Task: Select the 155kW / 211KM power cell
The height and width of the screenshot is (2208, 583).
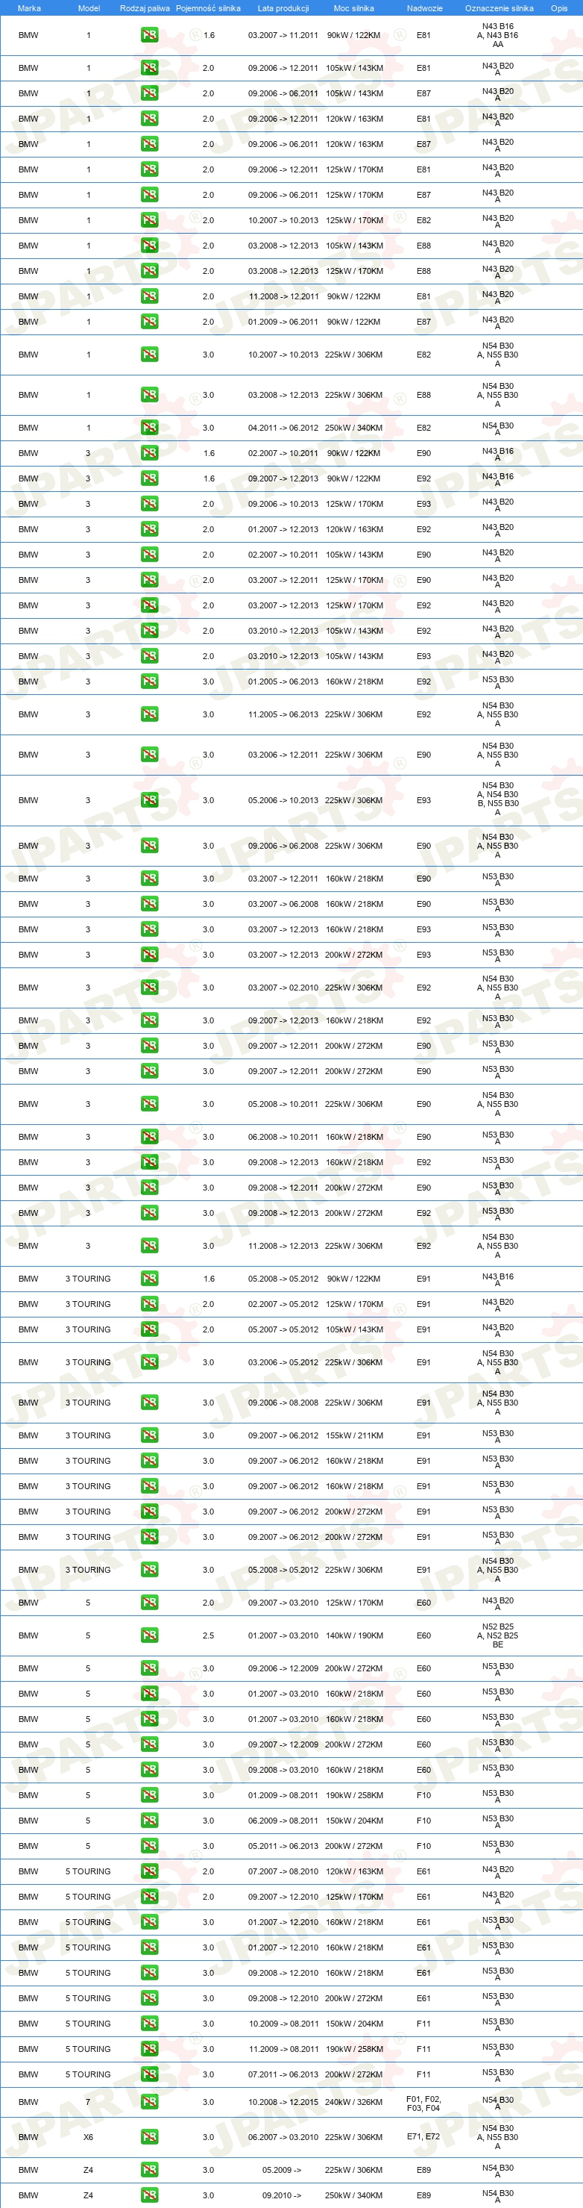Action: coord(354,1435)
